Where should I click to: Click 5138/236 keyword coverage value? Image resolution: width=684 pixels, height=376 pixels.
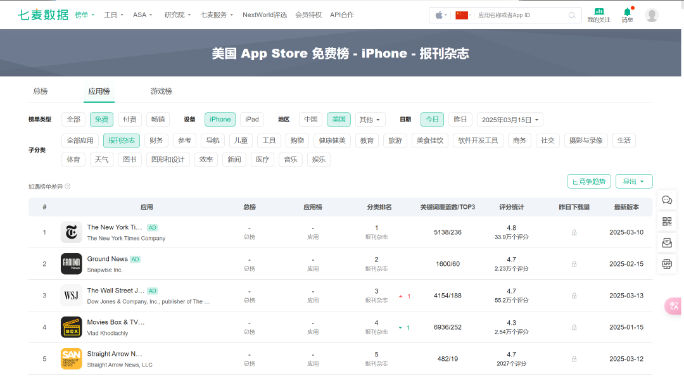448,232
